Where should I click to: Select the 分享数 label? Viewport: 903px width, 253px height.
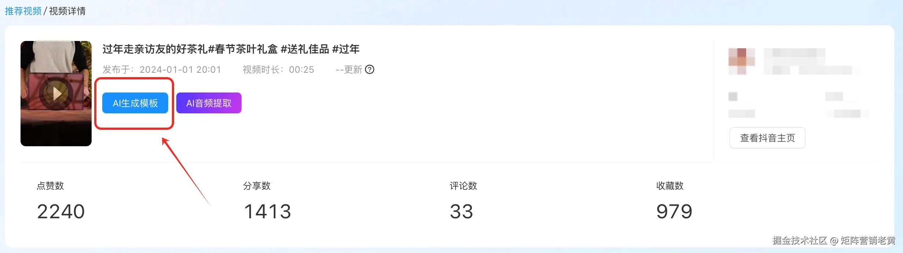pyautogui.click(x=257, y=186)
